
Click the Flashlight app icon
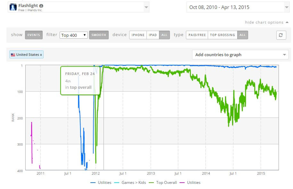(x=13, y=7)
